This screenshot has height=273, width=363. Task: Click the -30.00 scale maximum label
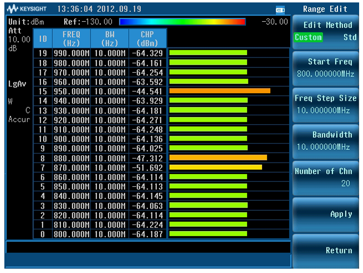(275, 22)
